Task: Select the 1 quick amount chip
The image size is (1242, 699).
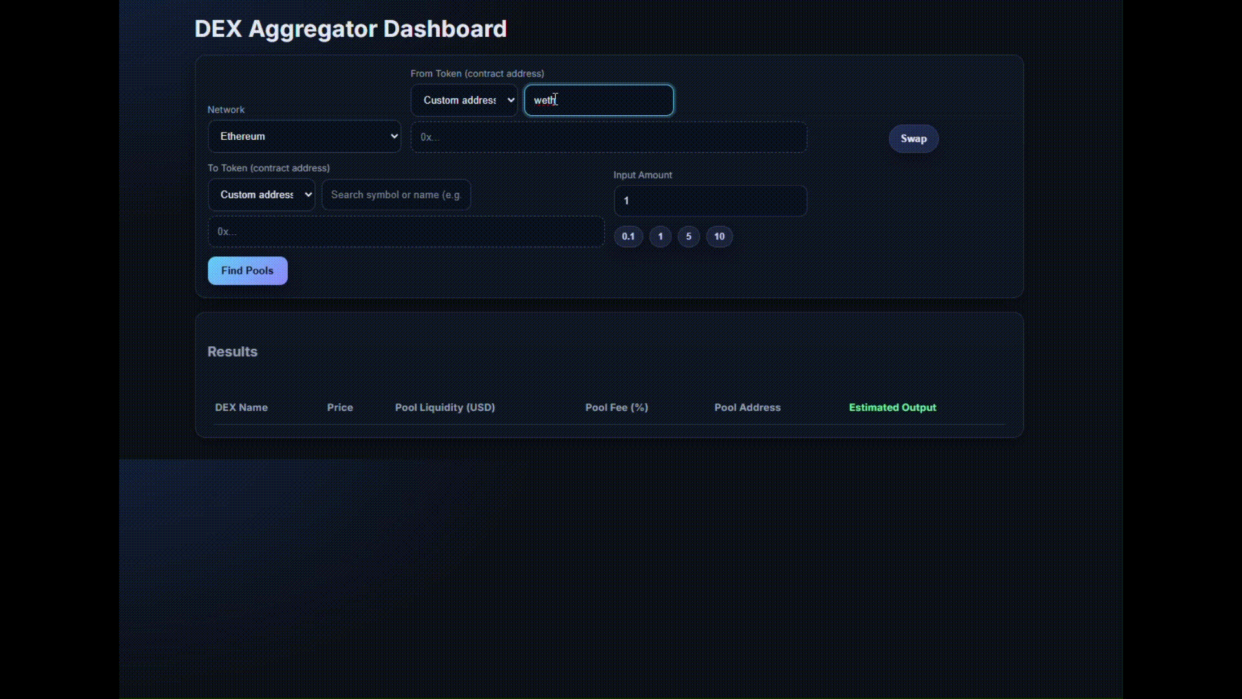Action: click(x=659, y=236)
